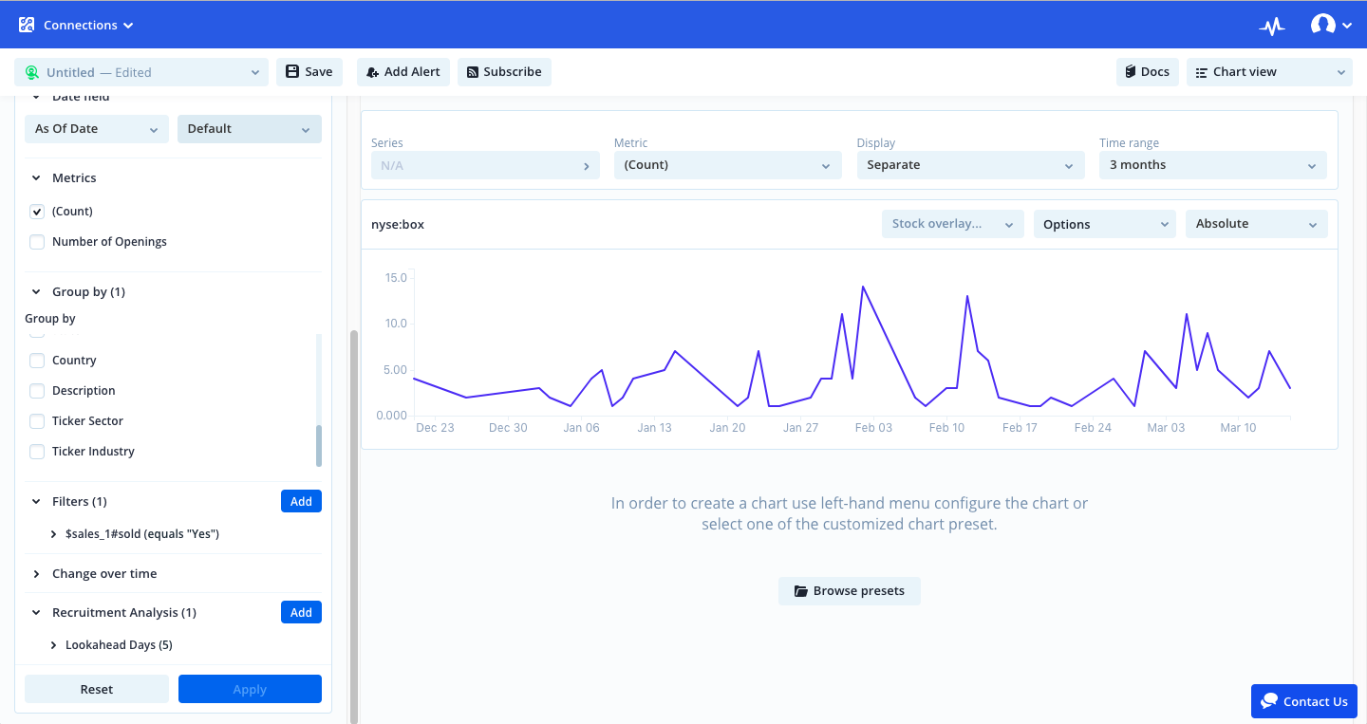Open the Series N/A selector
Viewport: 1367px width, 724px height.
point(485,165)
